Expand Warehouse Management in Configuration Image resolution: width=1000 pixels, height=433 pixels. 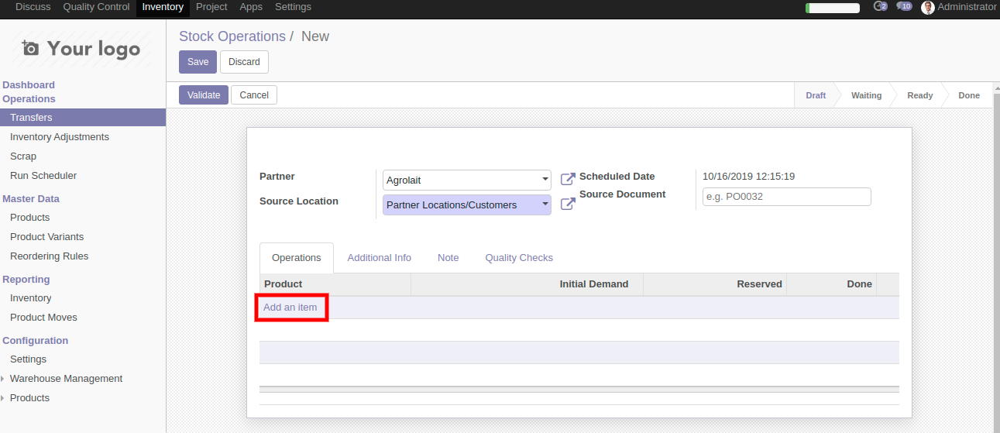(x=66, y=379)
